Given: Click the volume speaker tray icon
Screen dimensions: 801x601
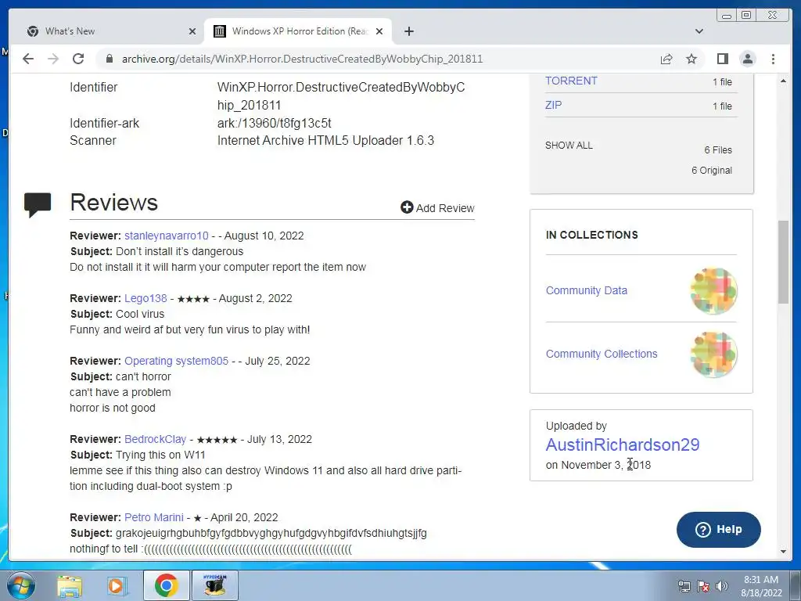Looking at the screenshot, I should 721,586.
